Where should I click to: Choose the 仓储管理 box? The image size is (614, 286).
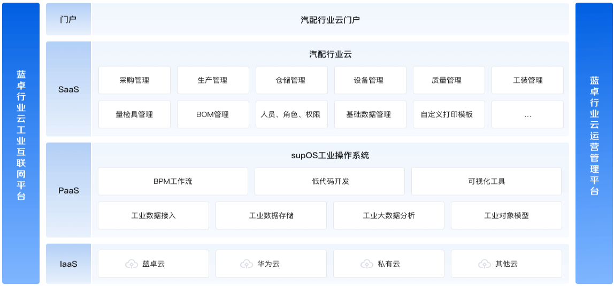[291, 80]
